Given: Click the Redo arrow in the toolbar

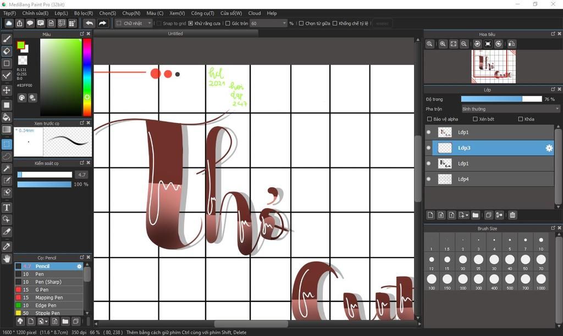Looking at the screenshot, I should click(x=103, y=23).
